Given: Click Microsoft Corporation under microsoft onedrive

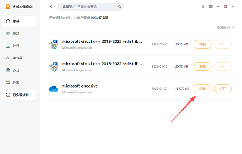Looking at the screenshot, I should [x=77, y=92].
